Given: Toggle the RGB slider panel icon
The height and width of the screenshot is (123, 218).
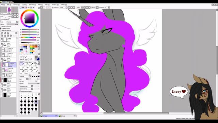Looking at the screenshot, I should (x=23, y=8).
